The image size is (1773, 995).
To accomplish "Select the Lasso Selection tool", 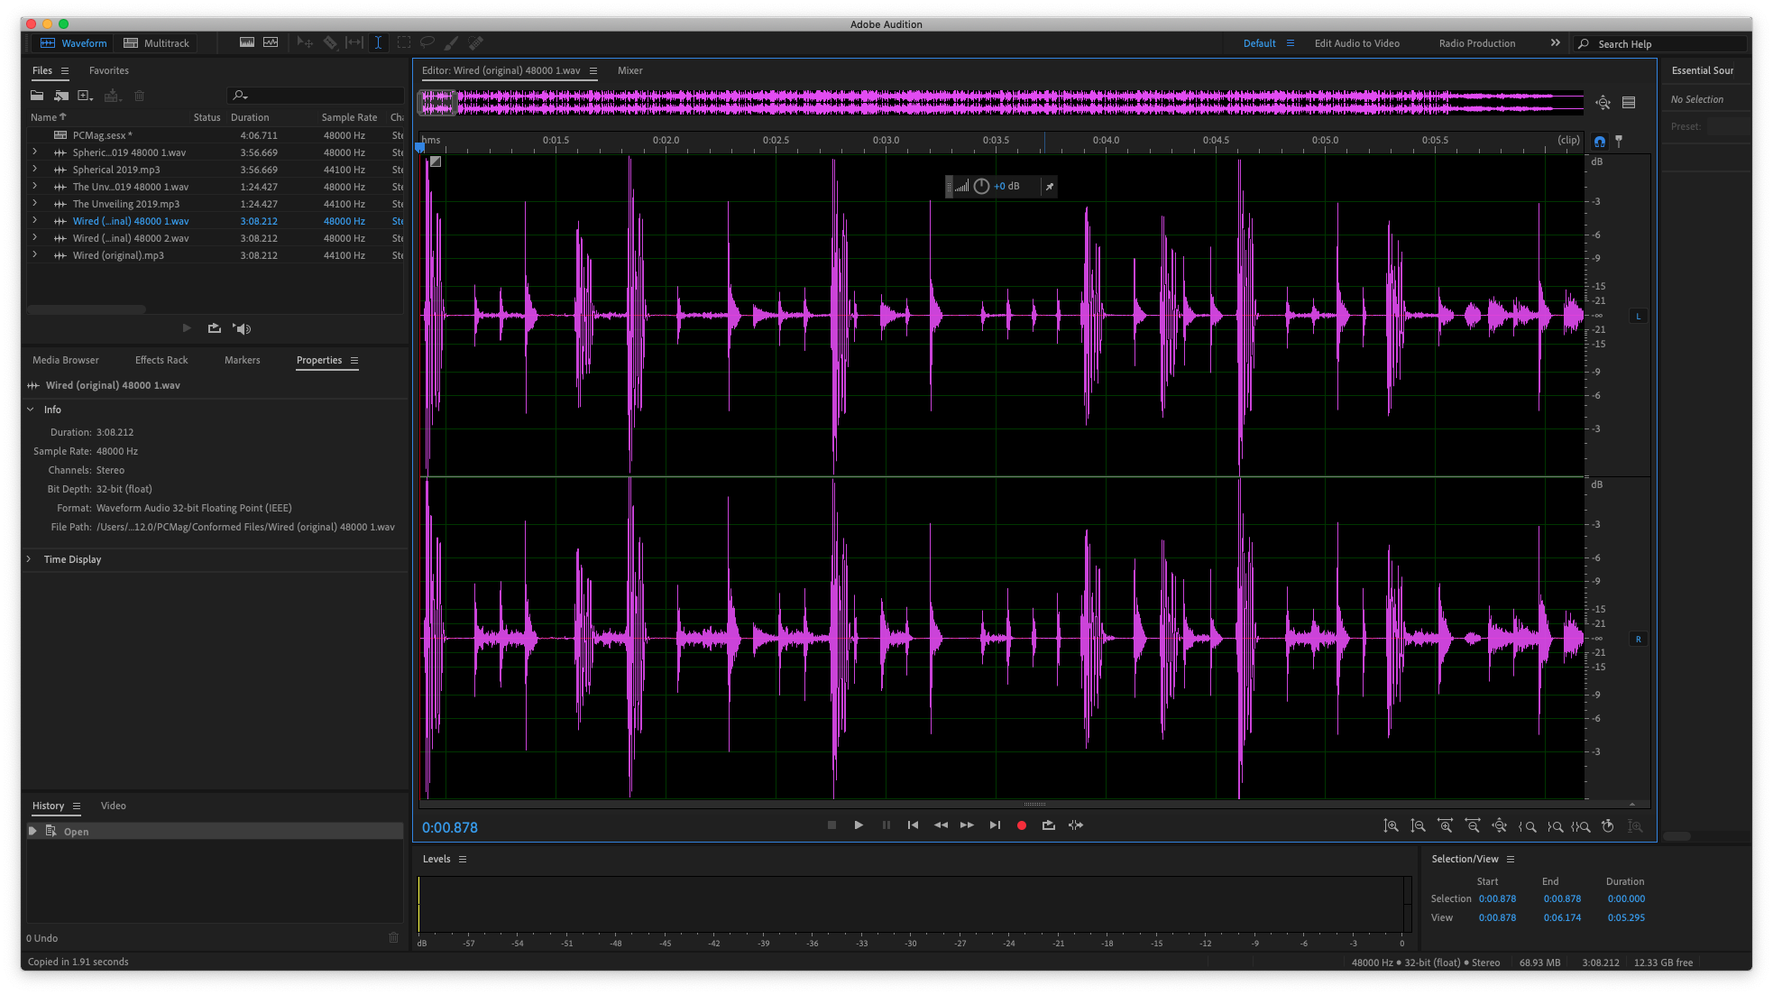I will (427, 42).
